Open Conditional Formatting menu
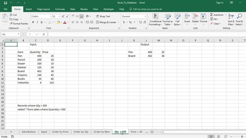 pyautogui.click(x=155, y=20)
